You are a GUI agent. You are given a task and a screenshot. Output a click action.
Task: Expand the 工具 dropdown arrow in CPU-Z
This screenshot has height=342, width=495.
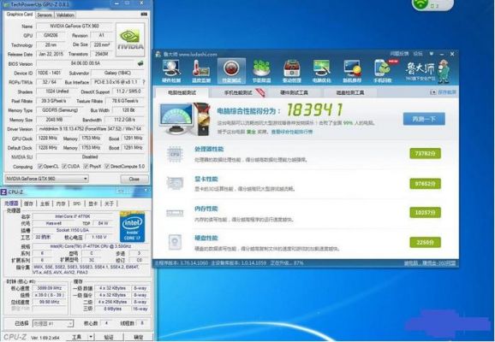[x=91, y=337]
